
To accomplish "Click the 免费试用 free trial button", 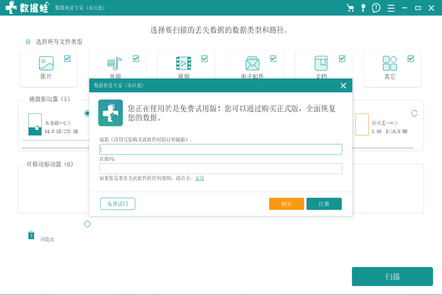I will coord(117,204).
